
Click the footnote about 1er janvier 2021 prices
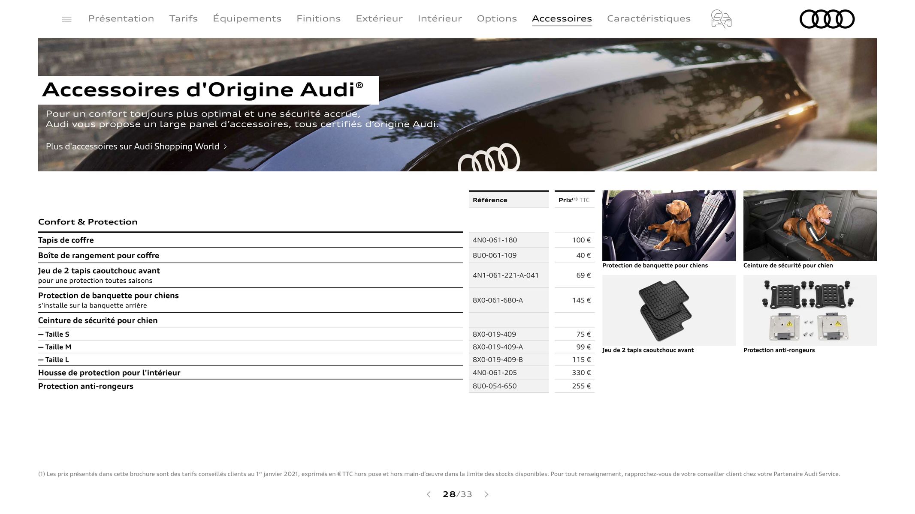(439, 474)
